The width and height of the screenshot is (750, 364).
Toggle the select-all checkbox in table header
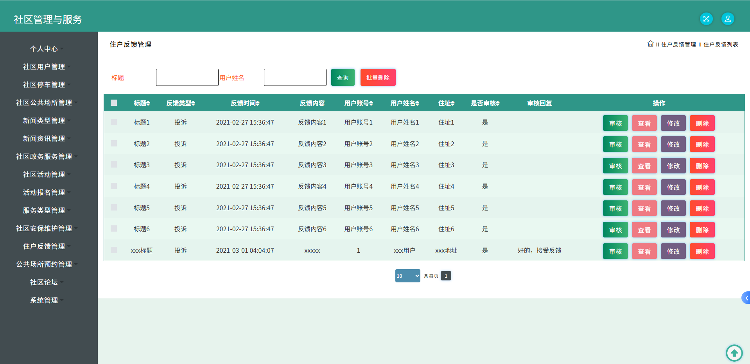point(114,103)
